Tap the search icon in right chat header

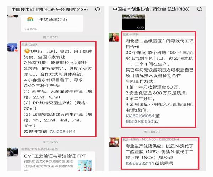pyautogui.click(x=199, y=9)
